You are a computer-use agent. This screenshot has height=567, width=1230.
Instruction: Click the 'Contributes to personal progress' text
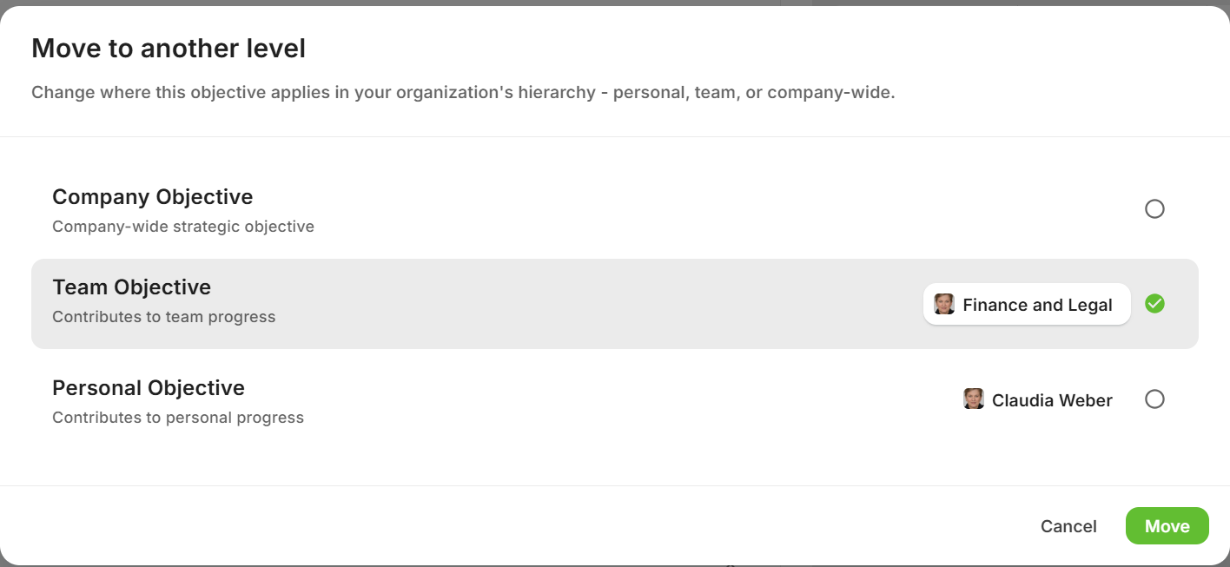(178, 418)
